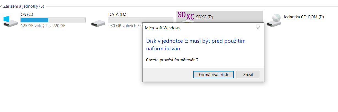Collapse the Zařízení a jednotky group chevron
338x112 pixels.
[1, 6]
